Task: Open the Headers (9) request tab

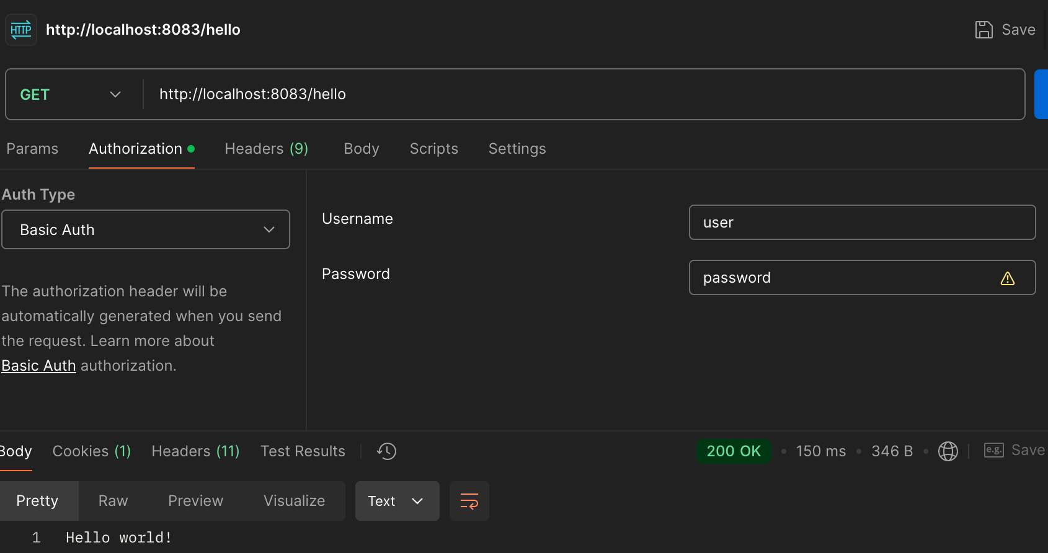Action: (x=266, y=149)
